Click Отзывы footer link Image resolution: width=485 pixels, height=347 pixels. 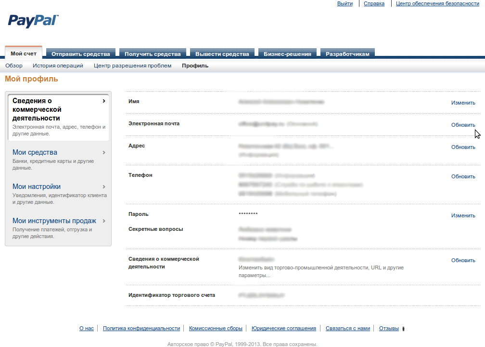pos(389,328)
